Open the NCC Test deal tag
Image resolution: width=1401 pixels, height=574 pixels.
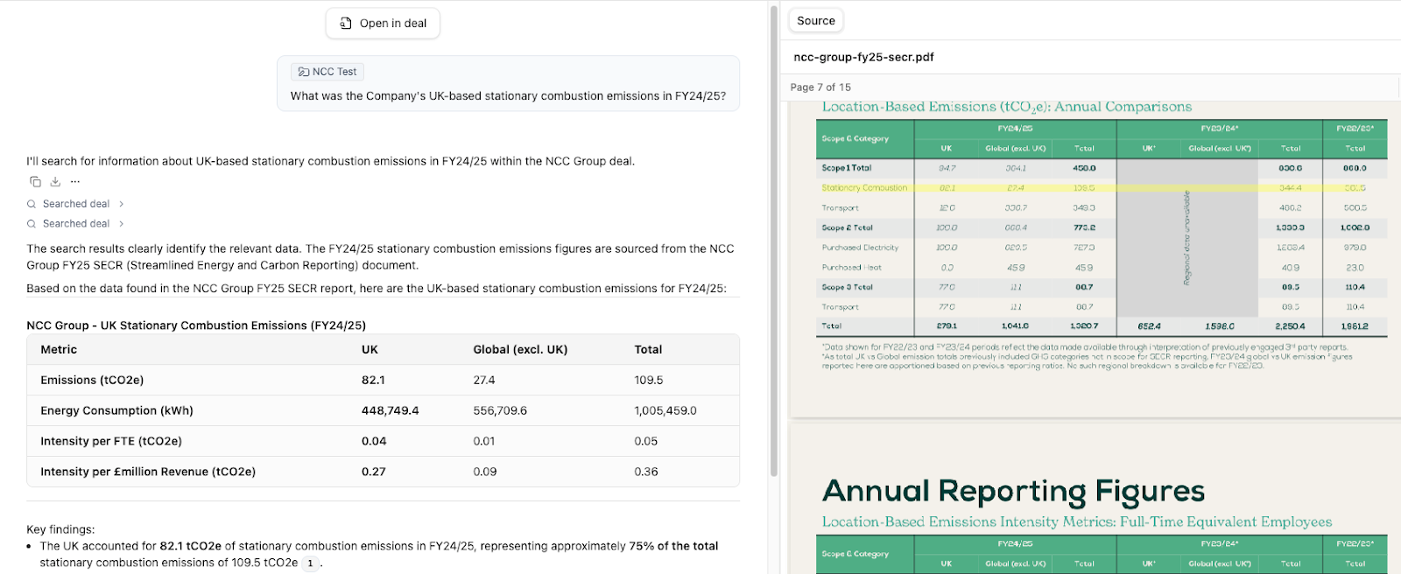[327, 72]
